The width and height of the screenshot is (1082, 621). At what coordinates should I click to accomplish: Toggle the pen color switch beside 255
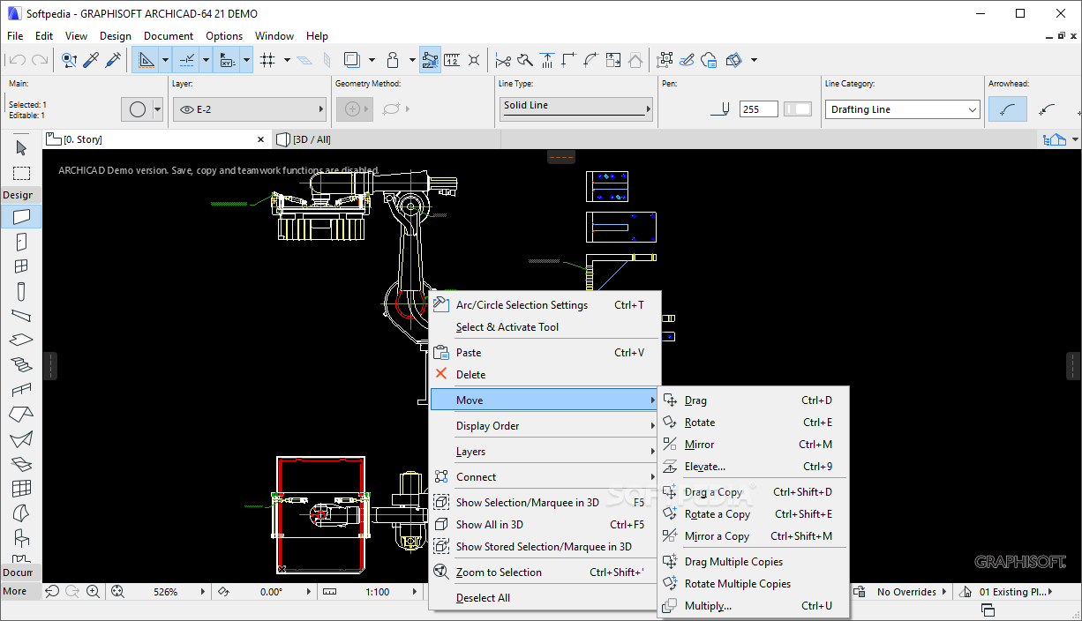pyautogui.click(x=798, y=109)
